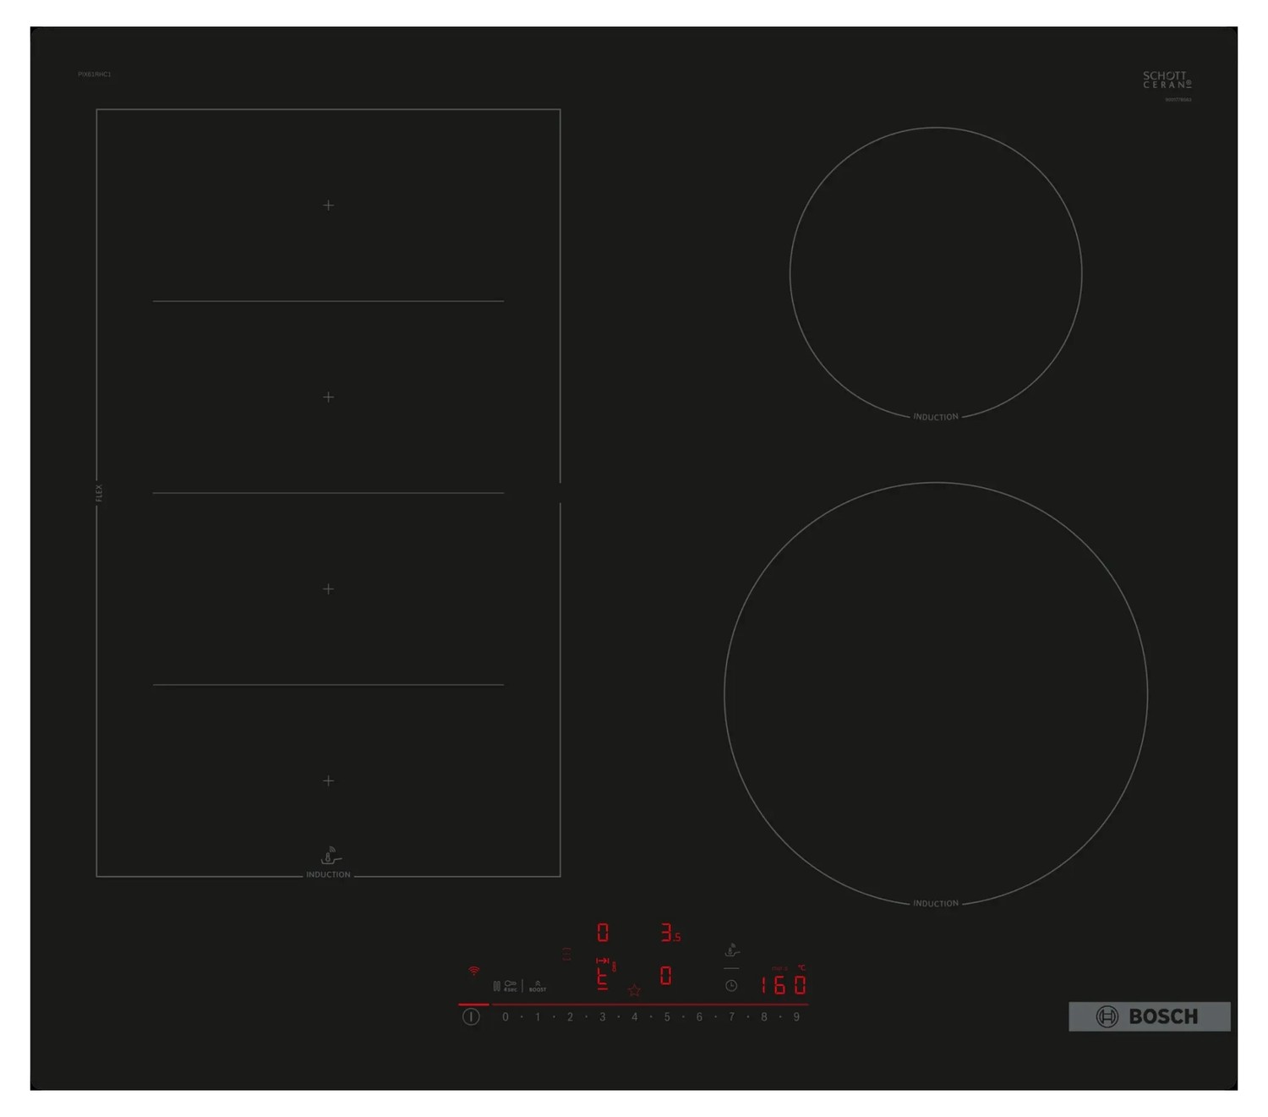Tap the key child-lock 4 sec icon
Image resolution: width=1268 pixels, height=1117 pixels.
point(511,986)
